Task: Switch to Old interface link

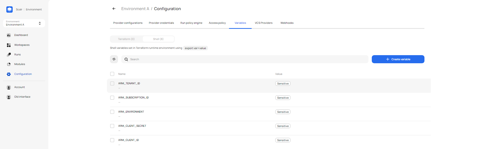Action: pyautogui.click(x=22, y=97)
